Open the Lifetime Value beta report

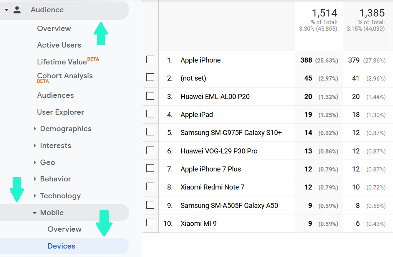tap(62, 62)
